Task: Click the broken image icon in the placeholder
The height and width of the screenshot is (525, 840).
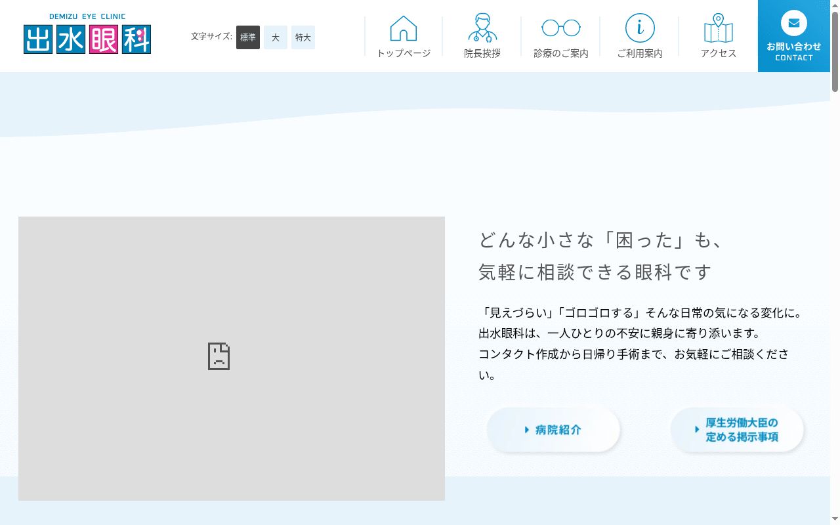Action: [x=219, y=356]
